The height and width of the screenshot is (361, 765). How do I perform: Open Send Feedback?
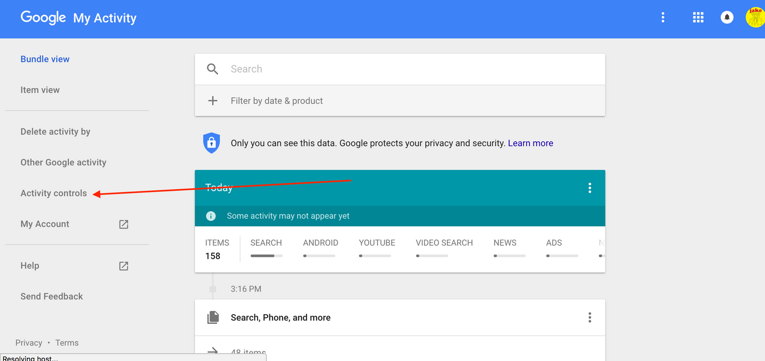52,296
